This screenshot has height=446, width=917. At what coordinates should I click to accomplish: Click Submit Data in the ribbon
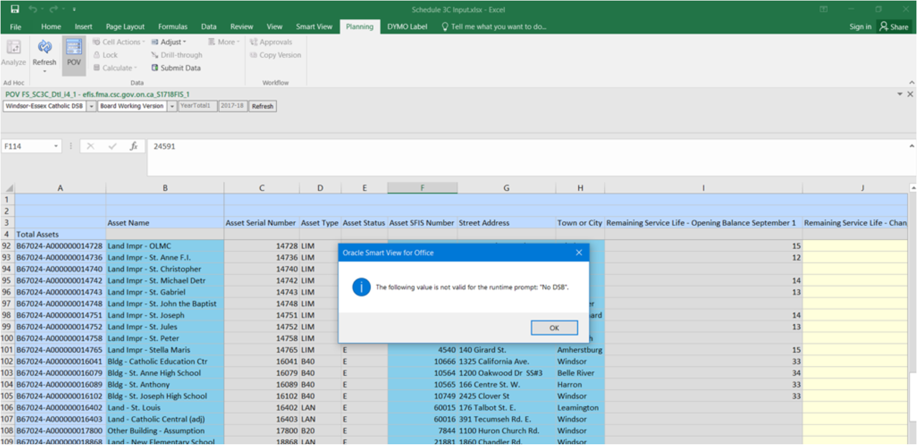pos(176,68)
